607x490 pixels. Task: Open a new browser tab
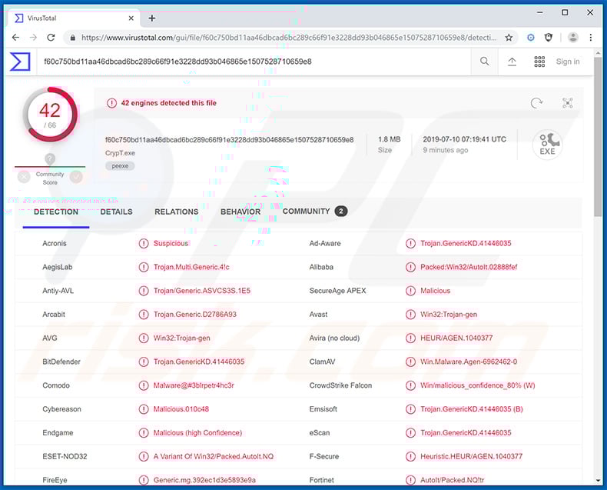point(152,18)
